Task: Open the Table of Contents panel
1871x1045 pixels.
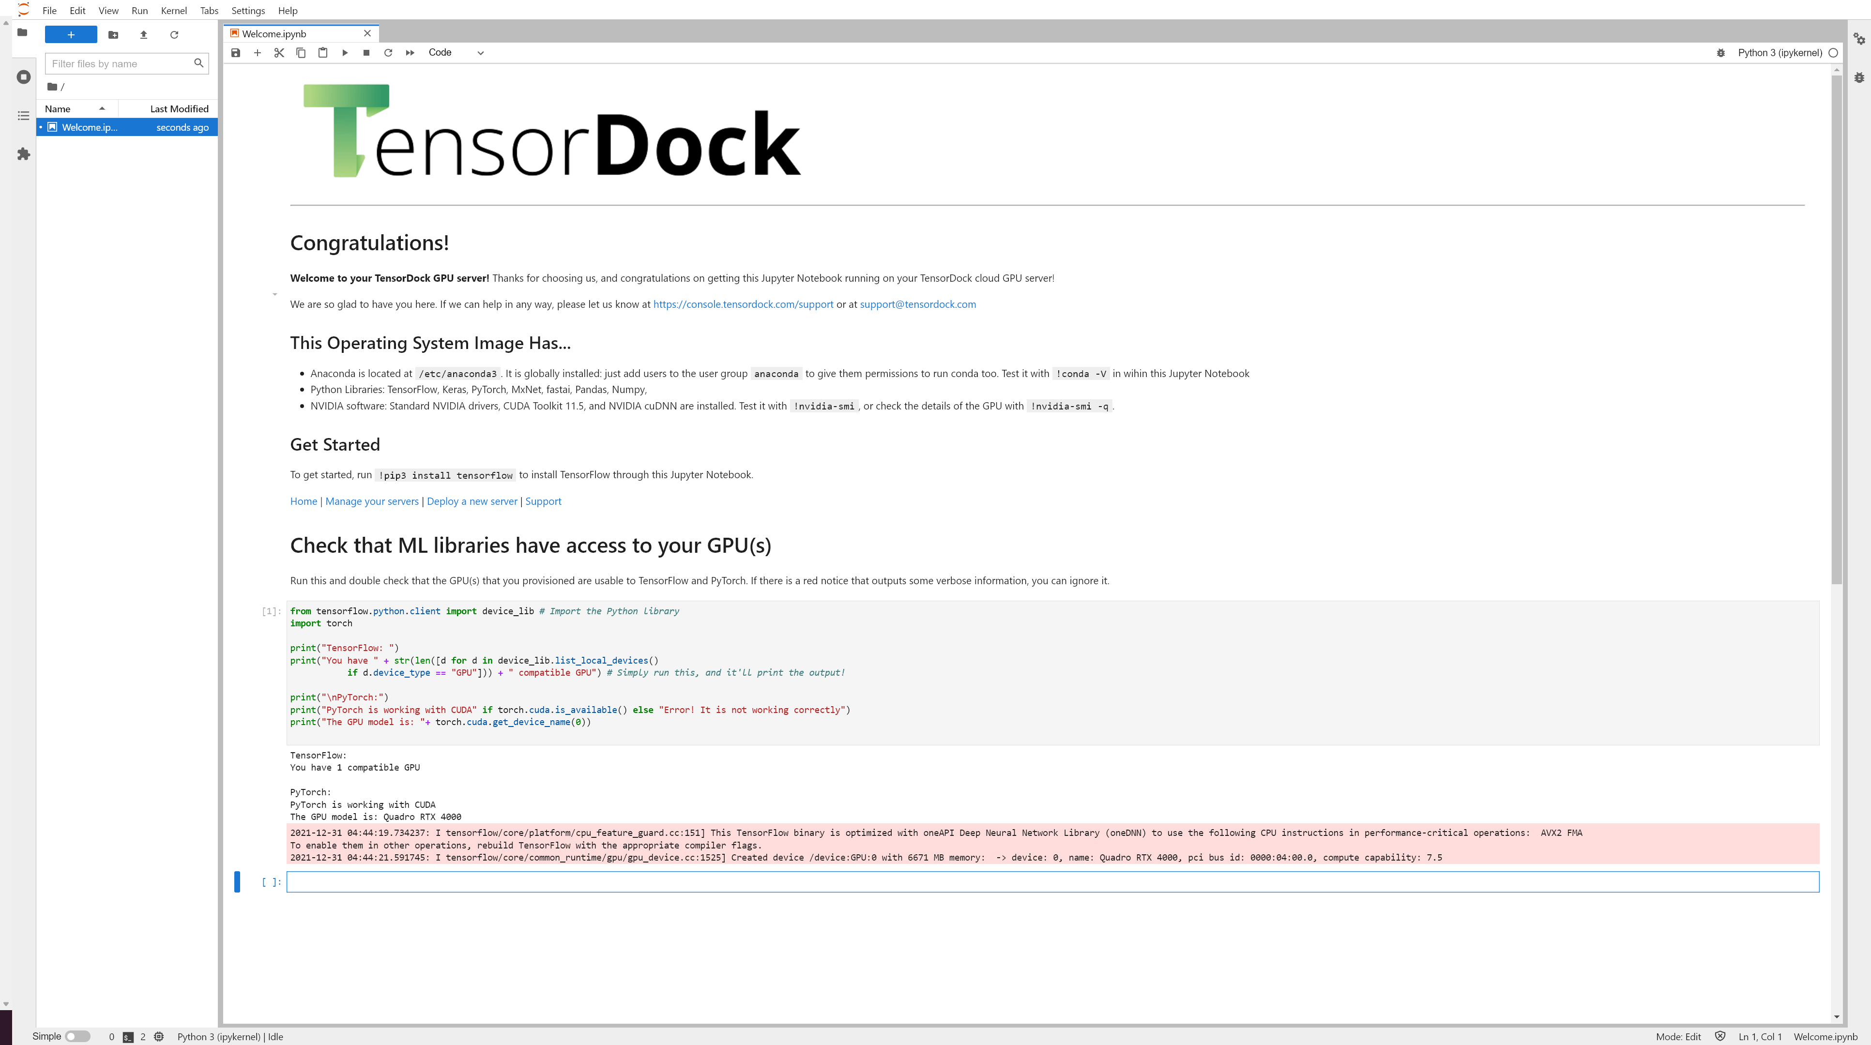Action: point(23,116)
